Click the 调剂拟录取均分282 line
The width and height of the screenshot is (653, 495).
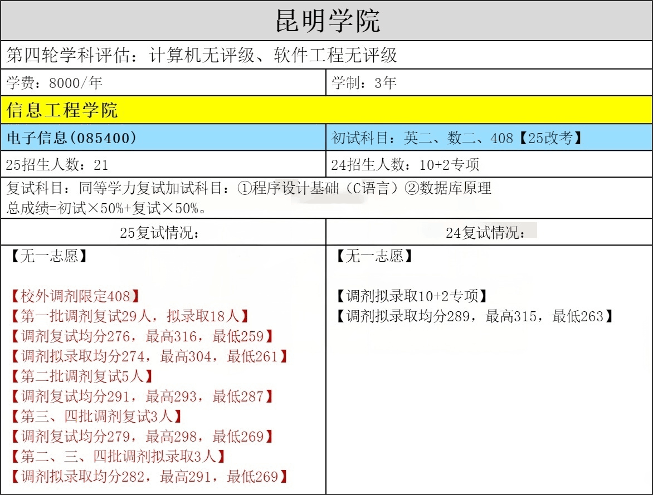click(149, 476)
